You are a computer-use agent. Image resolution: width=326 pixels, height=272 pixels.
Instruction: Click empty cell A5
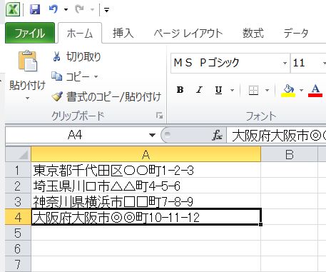(x=146, y=233)
